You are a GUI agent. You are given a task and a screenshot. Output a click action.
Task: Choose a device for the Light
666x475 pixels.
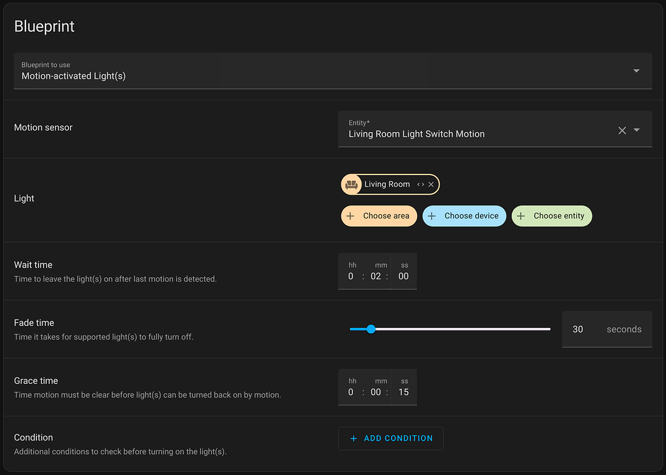pyautogui.click(x=464, y=215)
